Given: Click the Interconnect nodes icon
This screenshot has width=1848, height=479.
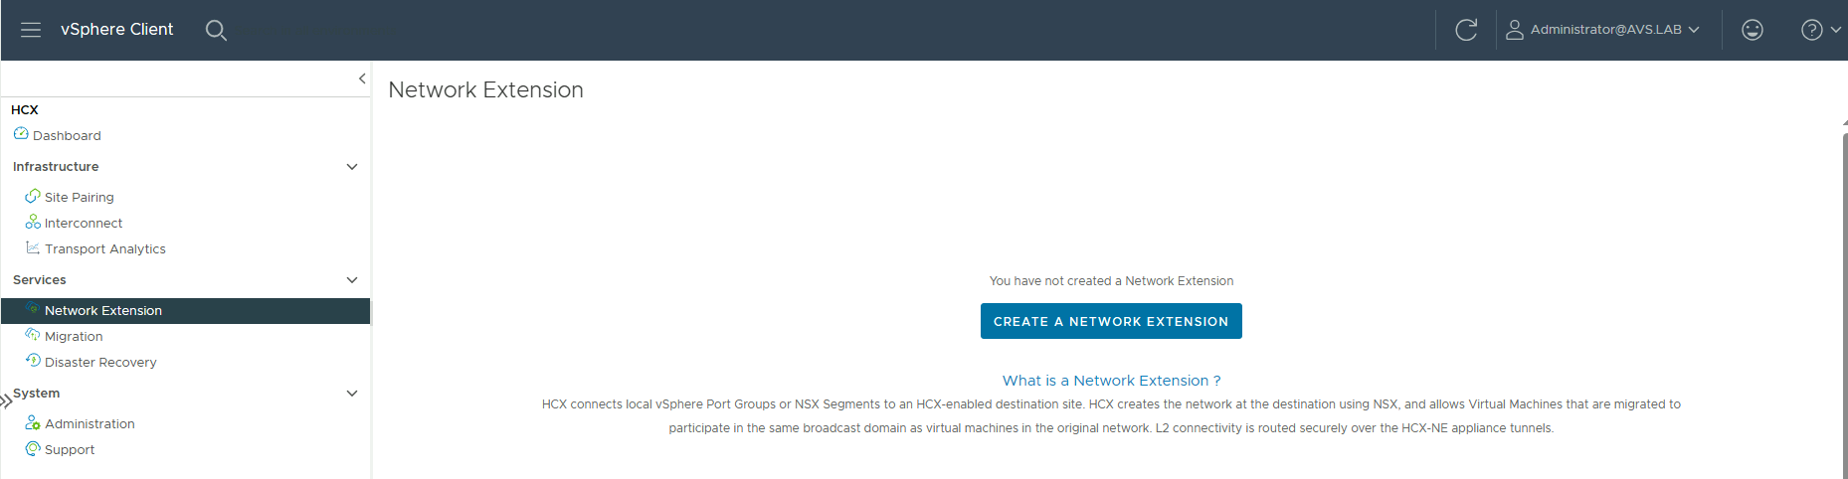Looking at the screenshot, I should [x=33, y=222].
